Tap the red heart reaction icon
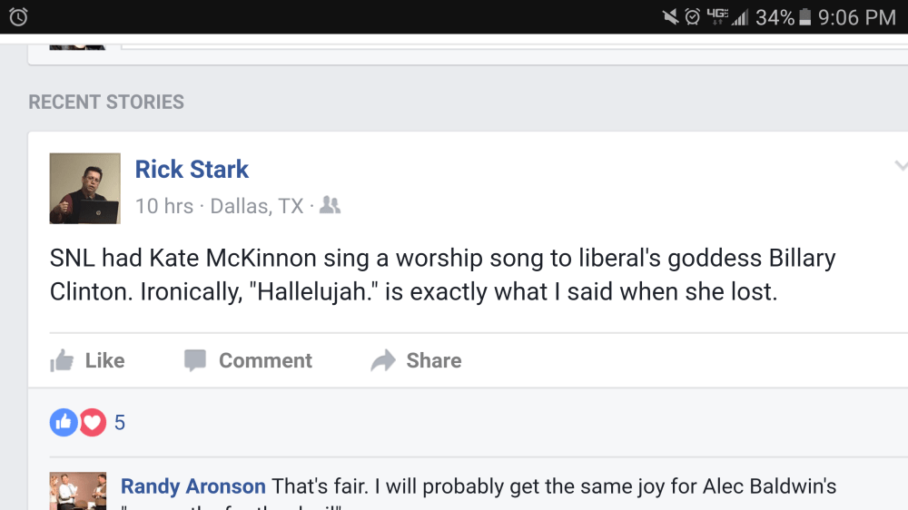 coord(93,422)
